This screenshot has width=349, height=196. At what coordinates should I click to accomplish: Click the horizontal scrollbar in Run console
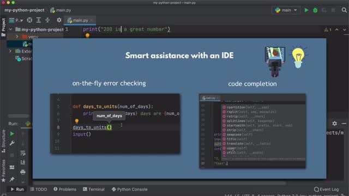click(159, 183)
